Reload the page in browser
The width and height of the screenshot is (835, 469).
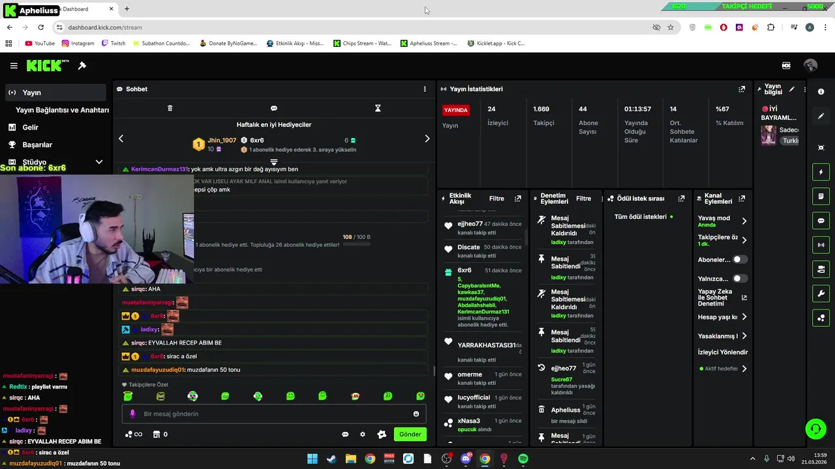tap(40, 27)
